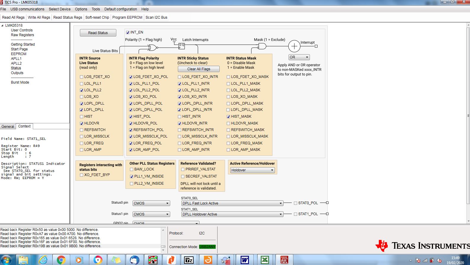Click Read All Regs toolbar button

coord(13,17)
